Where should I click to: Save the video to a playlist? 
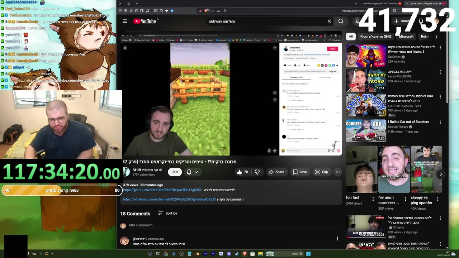(x=300, y=172)
